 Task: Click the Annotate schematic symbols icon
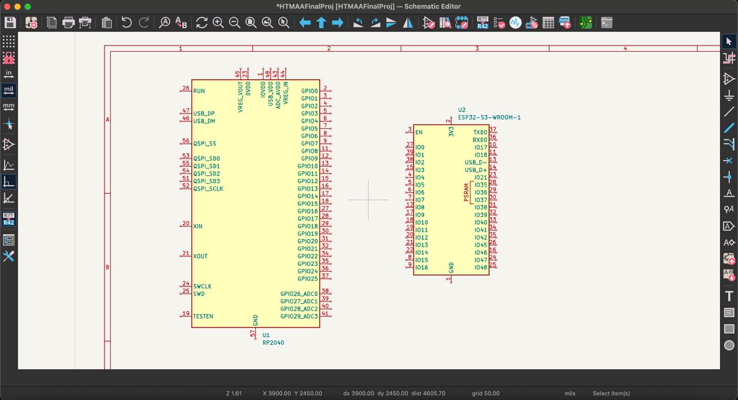click(x=483, y=23)
